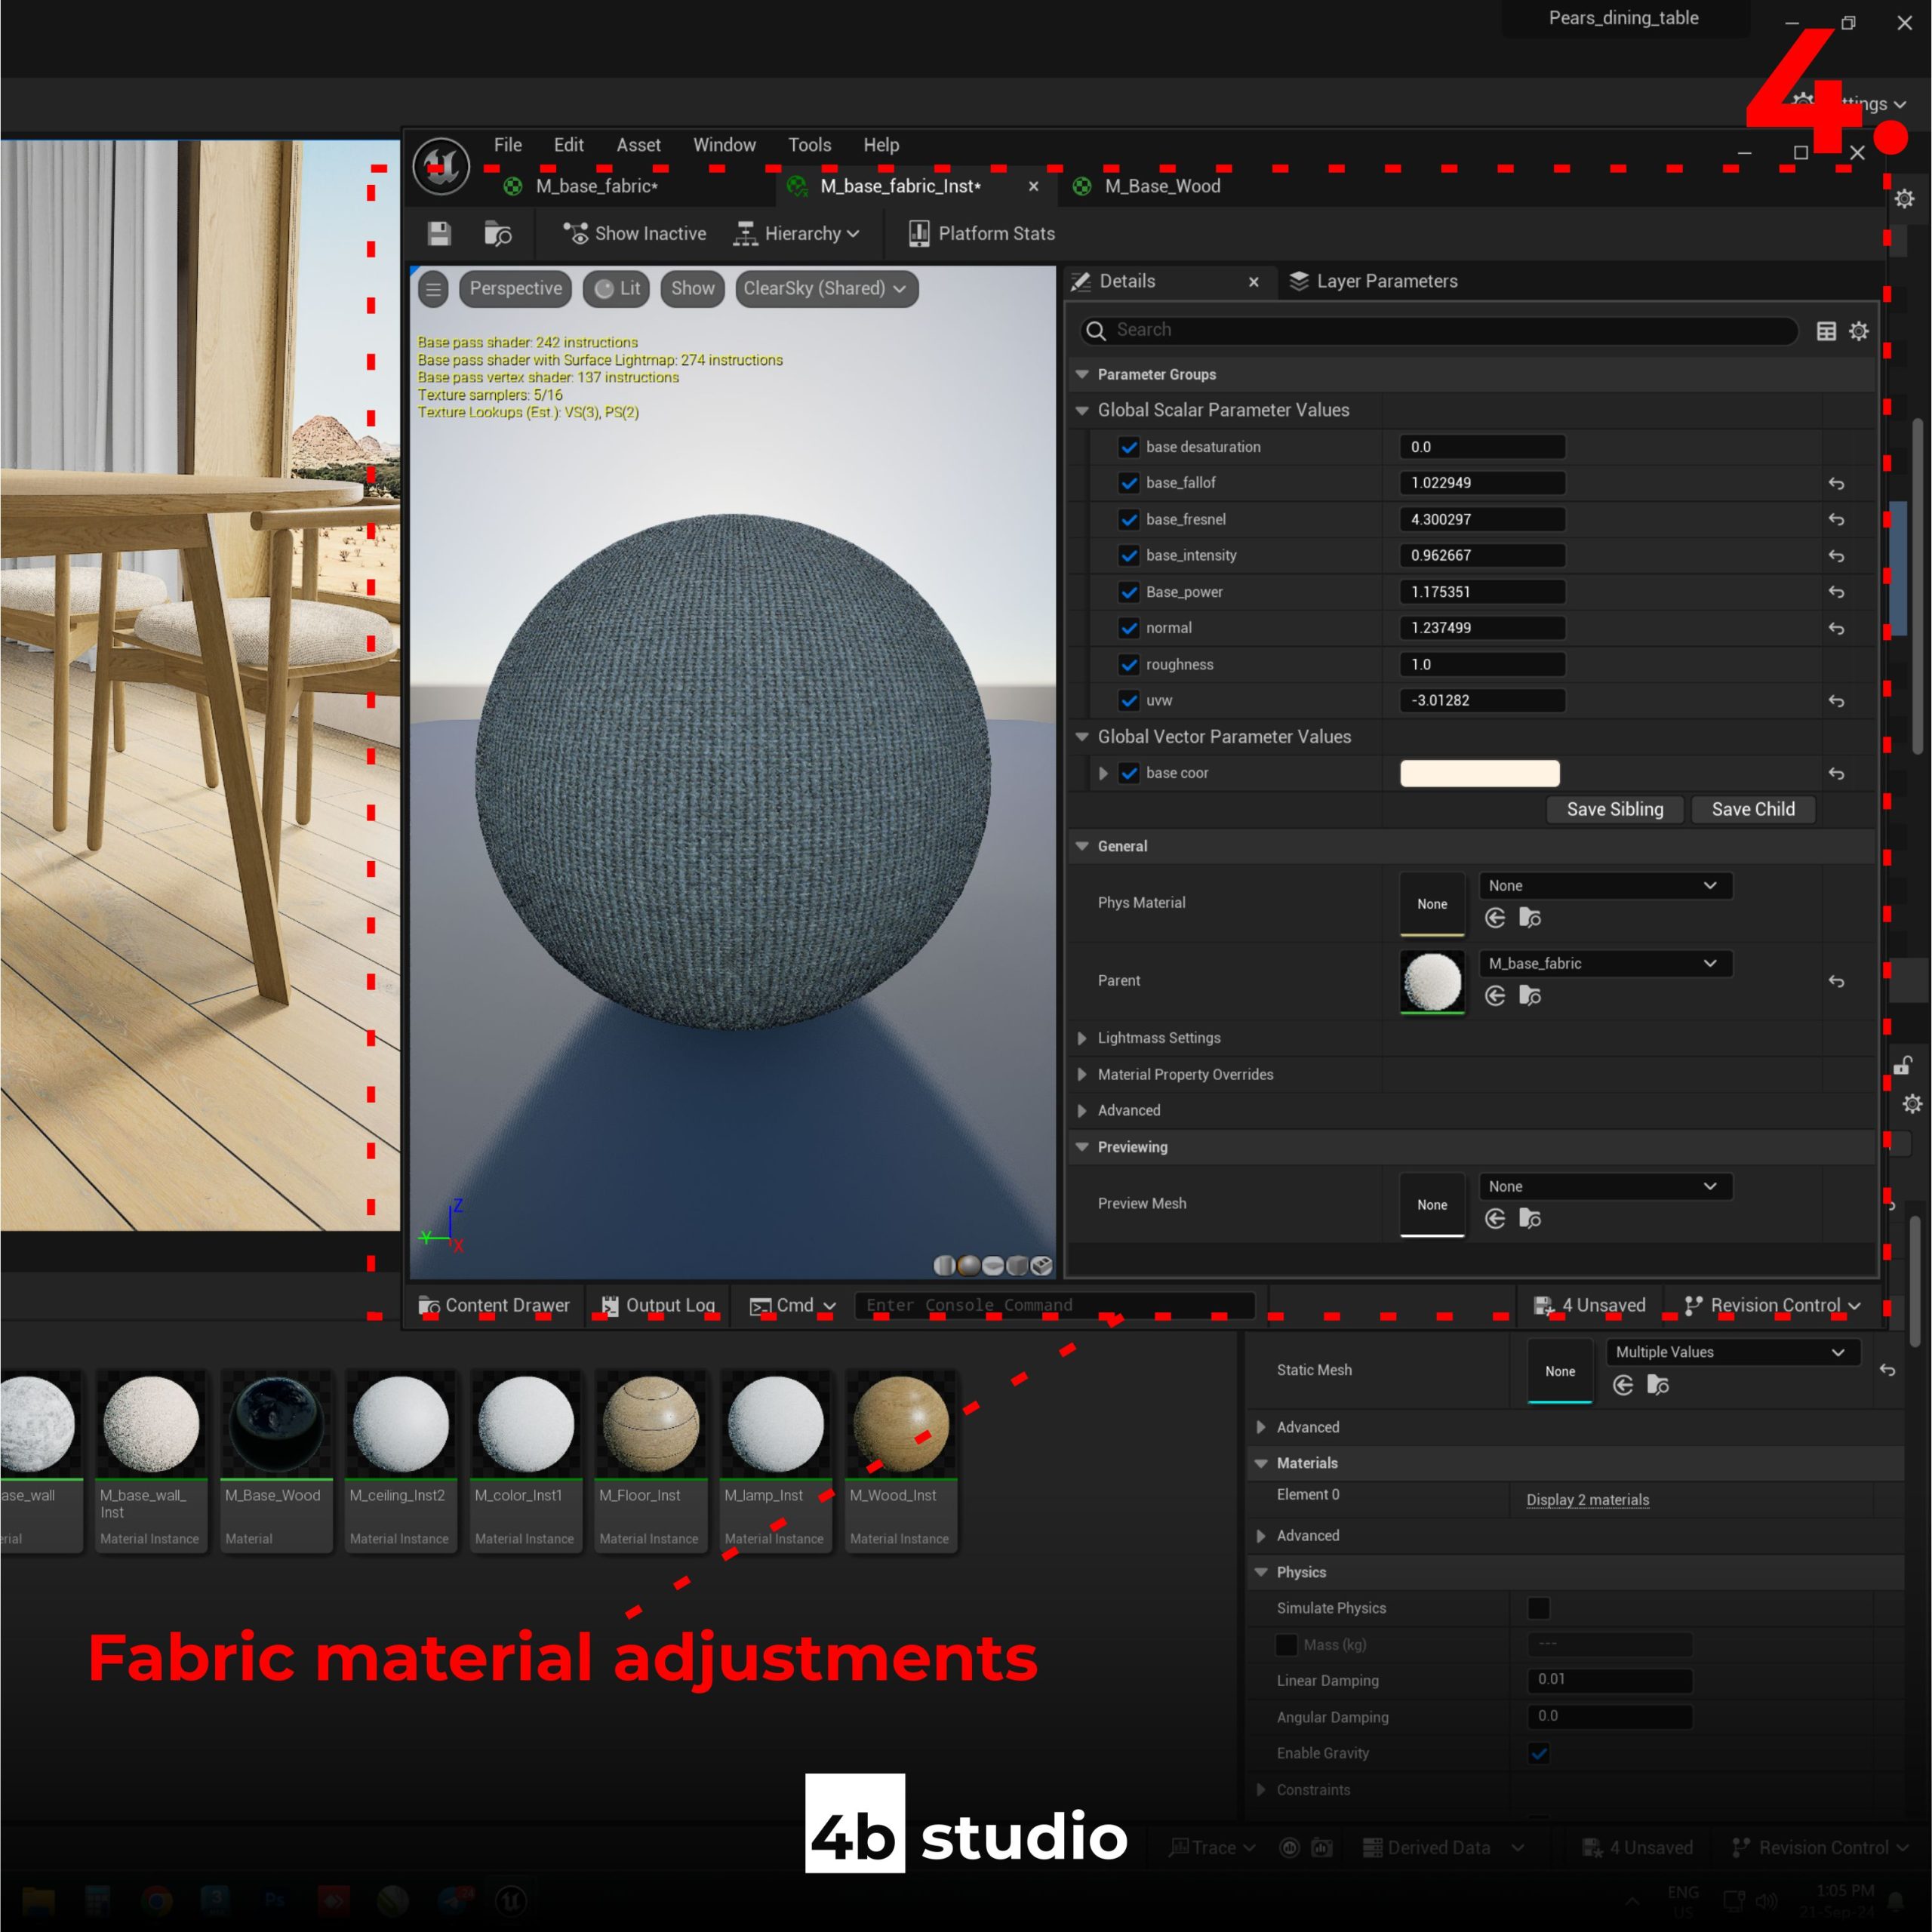Switch to Layer Parameters tab
This screenshot has height=1932, width=1932.
(1373, 282)
